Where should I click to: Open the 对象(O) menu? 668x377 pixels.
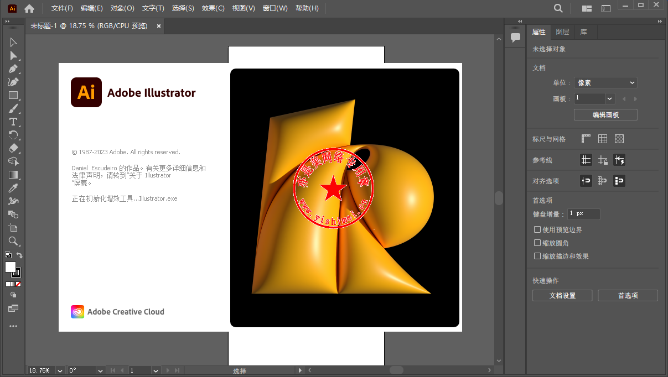tap(122, 8)
